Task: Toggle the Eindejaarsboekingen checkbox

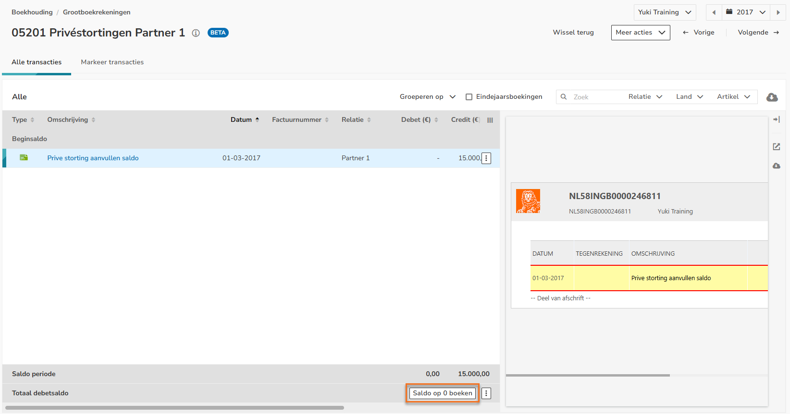Action: 469,97
